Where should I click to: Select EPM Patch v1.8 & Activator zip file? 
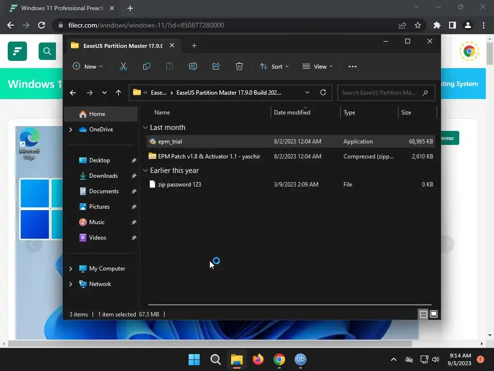290,156
